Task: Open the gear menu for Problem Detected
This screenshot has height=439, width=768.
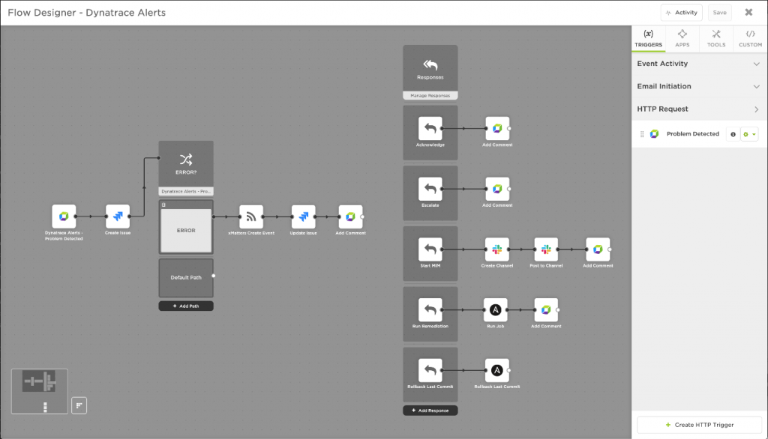Action: click(x=750, y=134)
